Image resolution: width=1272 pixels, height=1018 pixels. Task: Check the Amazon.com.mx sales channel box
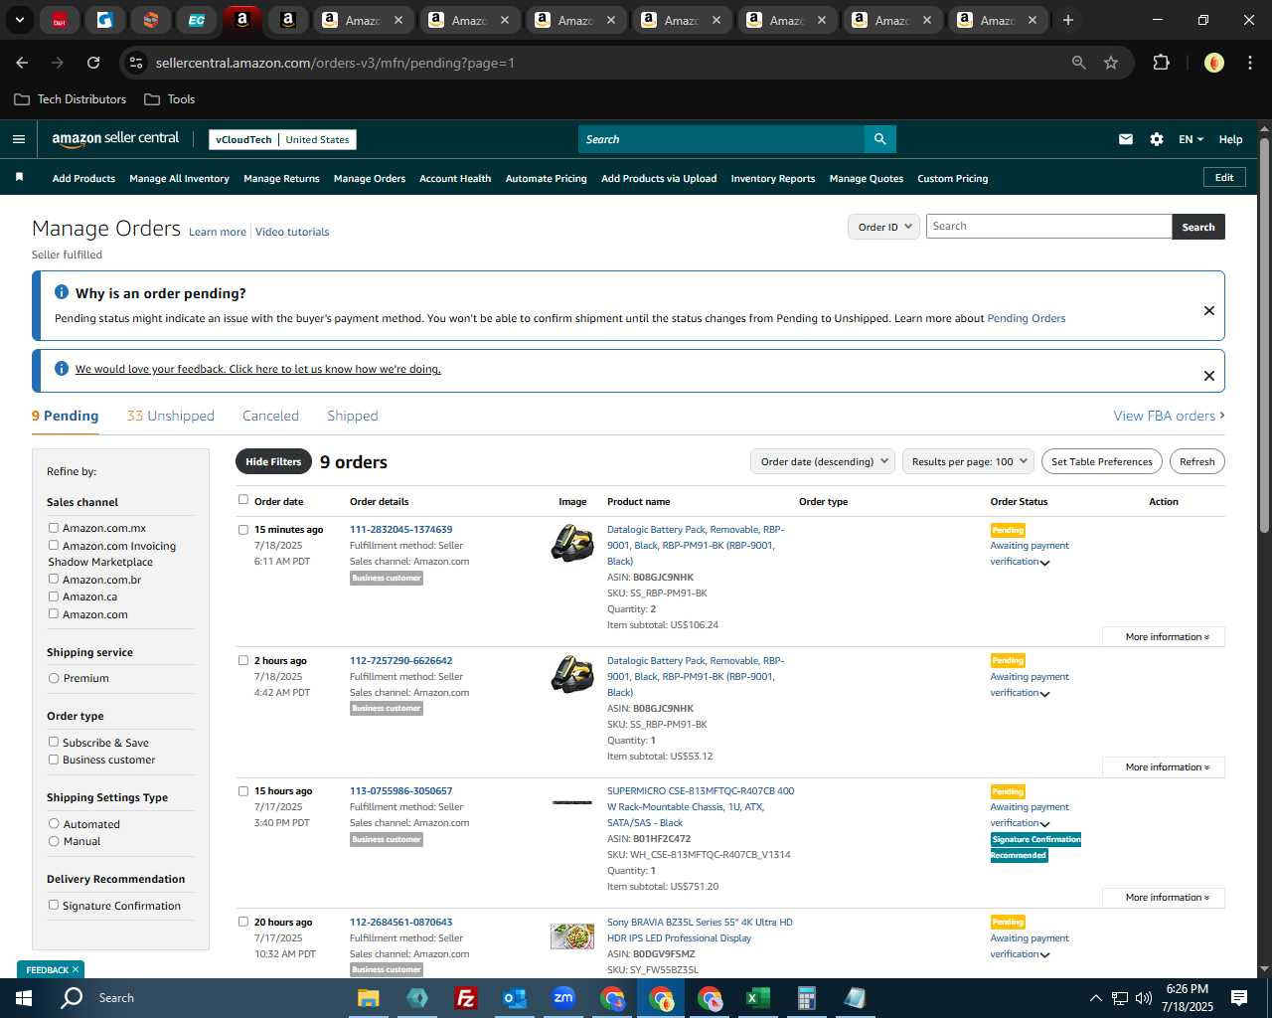click(54, 528)
